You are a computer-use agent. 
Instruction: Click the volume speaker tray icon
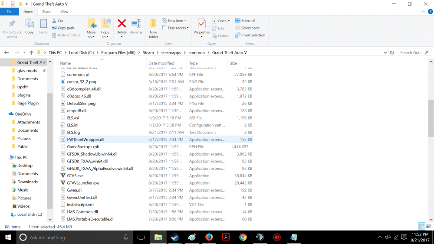coord(388,237)
